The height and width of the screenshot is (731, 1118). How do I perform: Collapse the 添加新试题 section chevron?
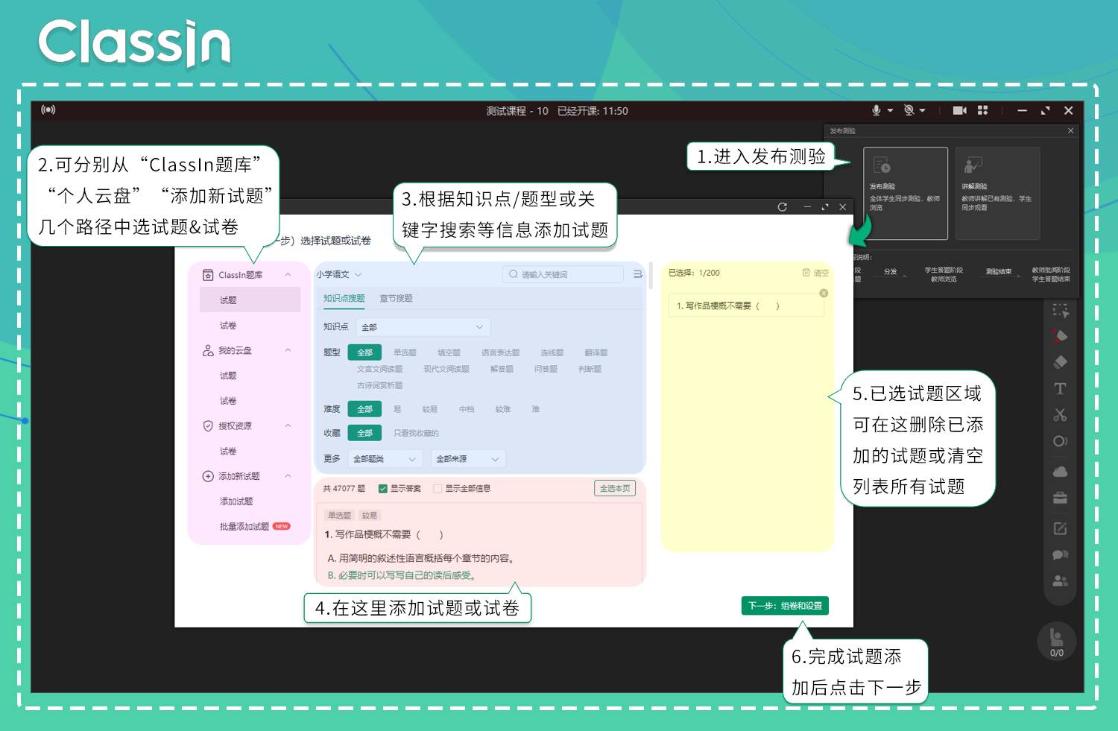point(288,476)
